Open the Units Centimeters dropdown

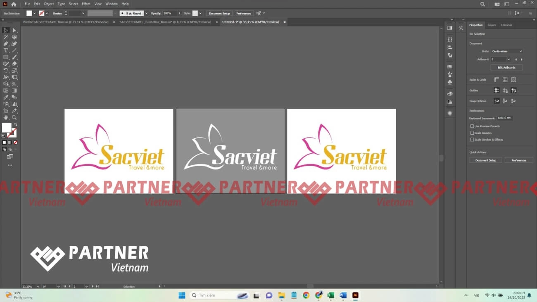tap(507, 51)
